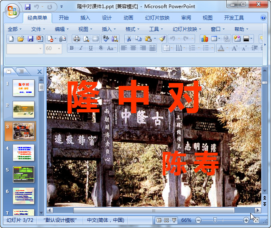Switch to Slide Sorter view
This screenshot has width=271, height=228.
pyautogui.click(x=166, y=220)
